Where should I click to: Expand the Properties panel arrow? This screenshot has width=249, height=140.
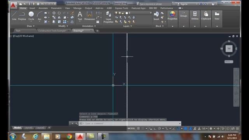(x=172, y=26)
